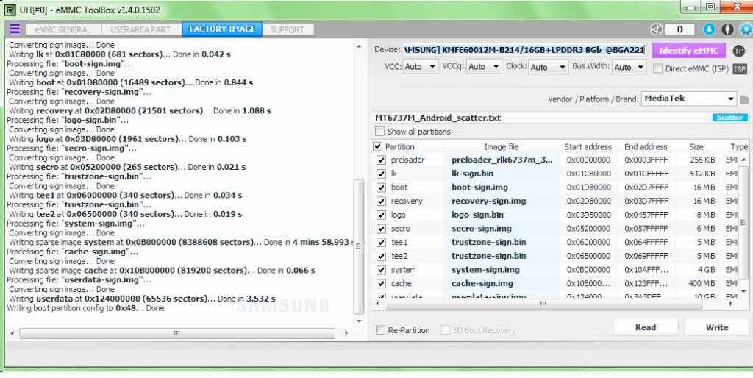Click the blue download arrow icon

(x=709, y=29)
